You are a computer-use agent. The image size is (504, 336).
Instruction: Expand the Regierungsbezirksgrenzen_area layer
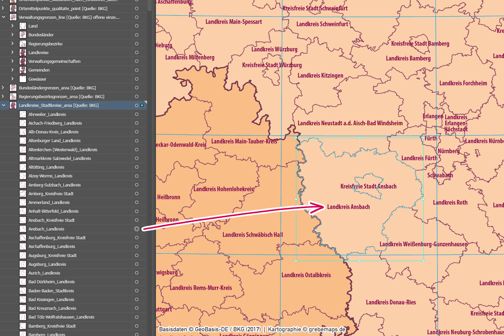coord(3,96)
